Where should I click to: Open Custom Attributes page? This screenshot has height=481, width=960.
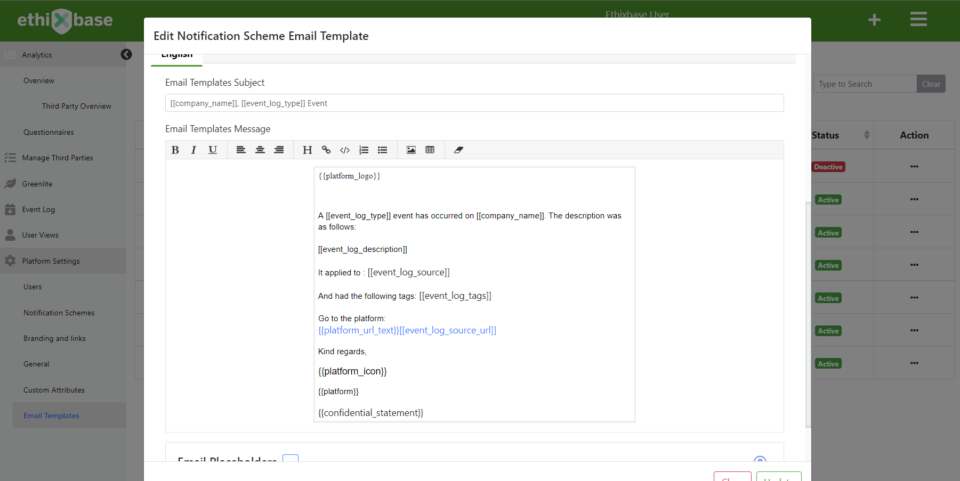pyautogui.click(x=54, y=390)
